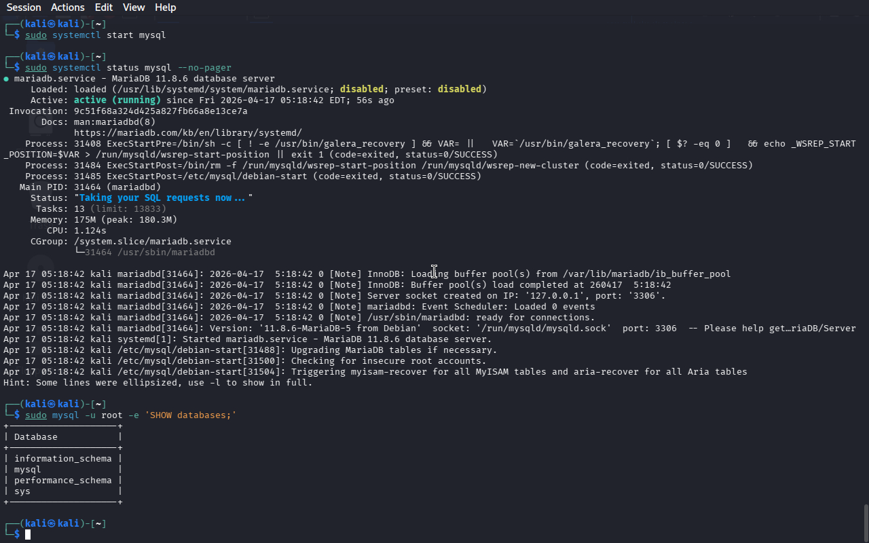This screenshot has width=869, height=543.
Task: Click the performance_schema database row
Action: pos(62,481)
